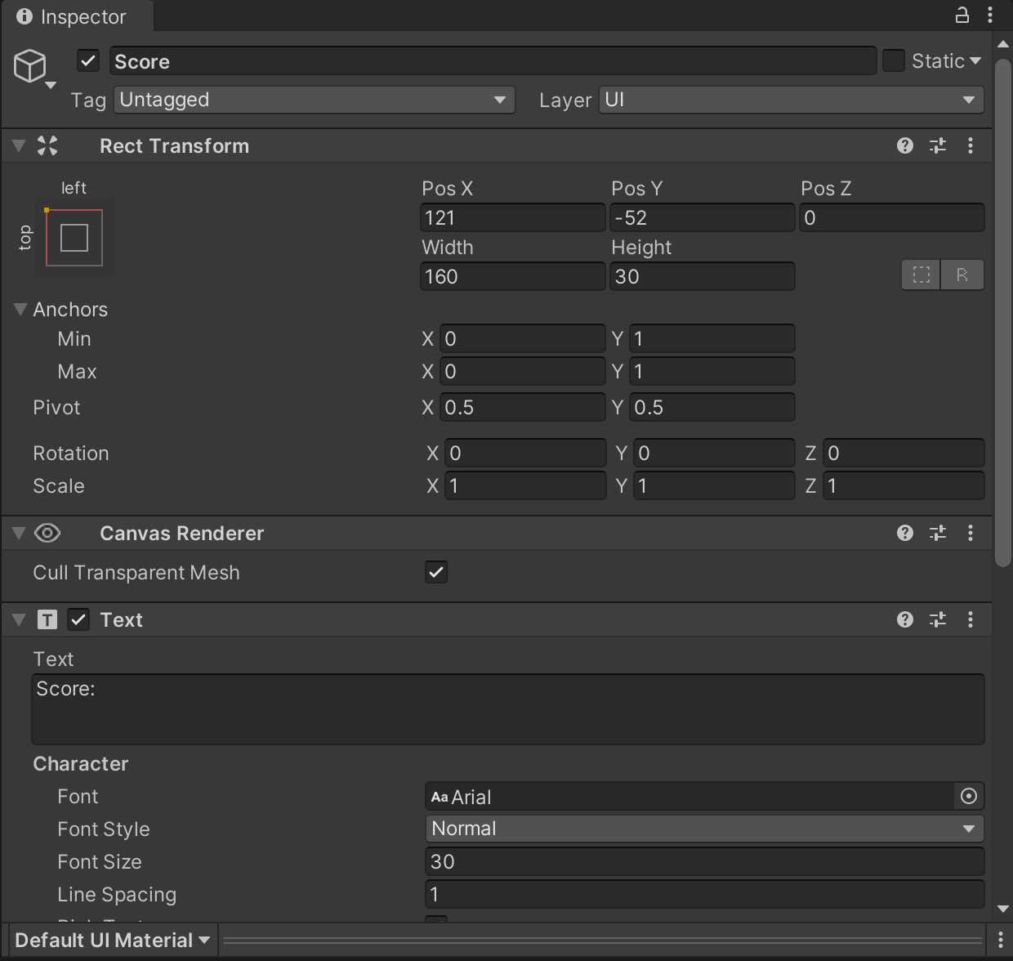Screen dimensions: 1013x961
Task: Click the R button near Width field
Action: click(962, 275)
